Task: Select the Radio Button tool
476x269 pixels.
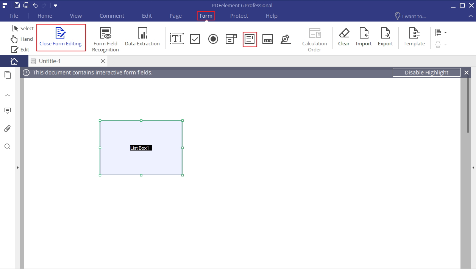Action: (x=213, y=39)
